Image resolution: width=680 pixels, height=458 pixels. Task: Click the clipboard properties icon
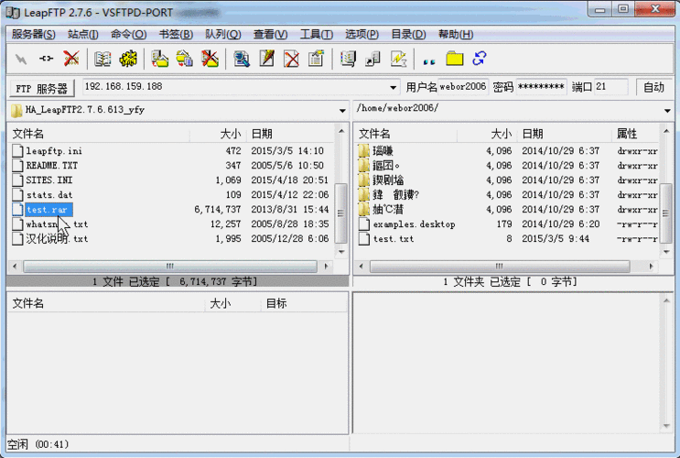pyautogui.click(x=316, y=59)
